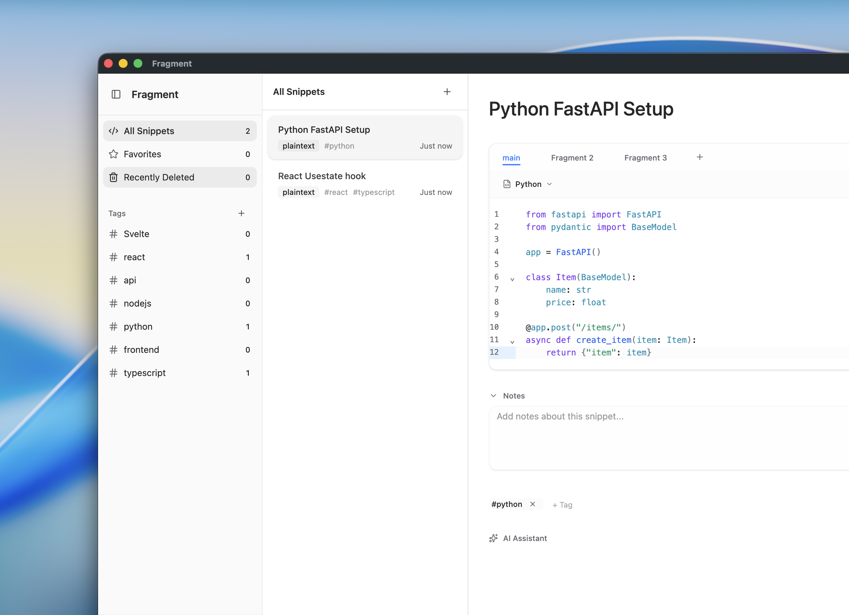Filter by the typescript tag
849x615 pixels.
(x=144, y=373)
